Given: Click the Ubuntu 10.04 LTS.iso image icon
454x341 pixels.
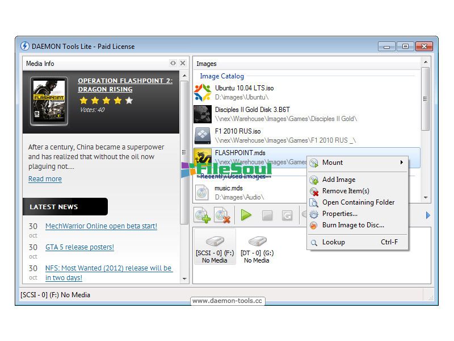Looking at the screenshot, I should 203,92.
